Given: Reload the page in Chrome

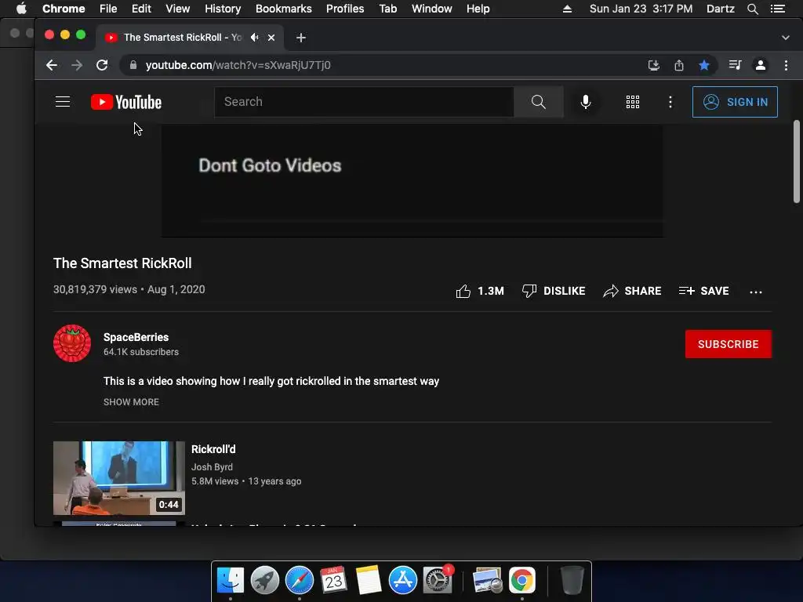Looking at the screenshot, I should (102, 65).
